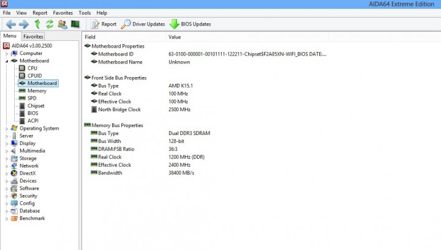Open the Report toolbar button
The height and width of the screenshot is (250, 441).
pyautogui.click(x=104, y=24)
